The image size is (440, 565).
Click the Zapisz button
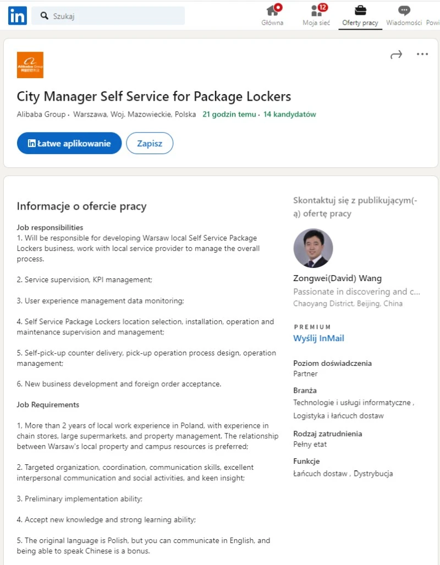pyautogui.click(x=150, y=143)
